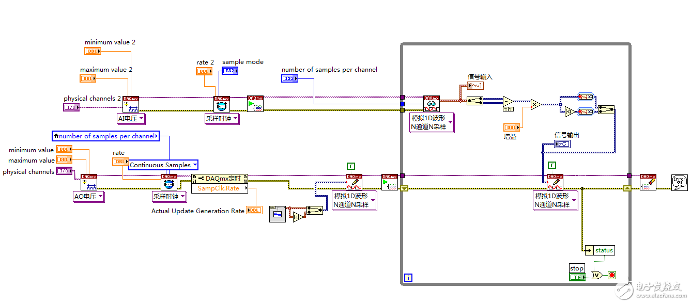691x304 pixels.
Task: Click the '增益' label
Action: [510, 137]
